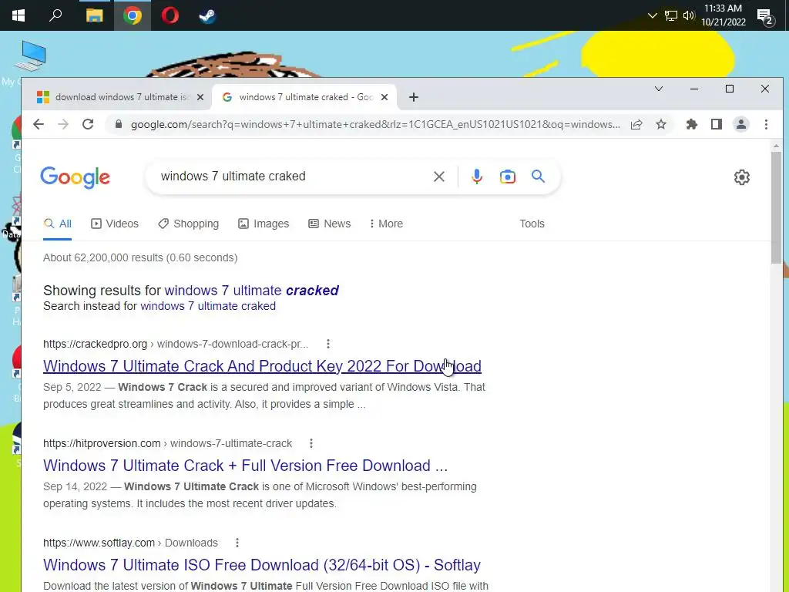Expand the More search categories
Screen dimensions: 789x592
386,224
